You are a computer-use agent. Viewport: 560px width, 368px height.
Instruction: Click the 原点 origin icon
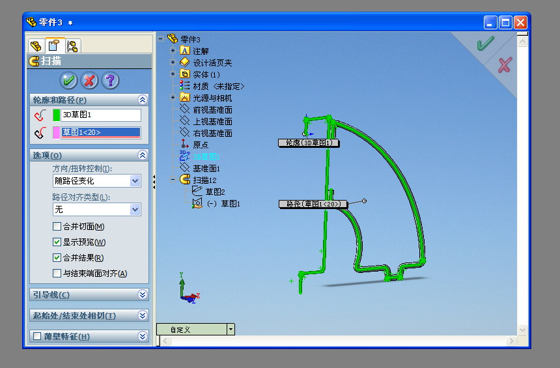pyautogui.click(x=185, y=144)
